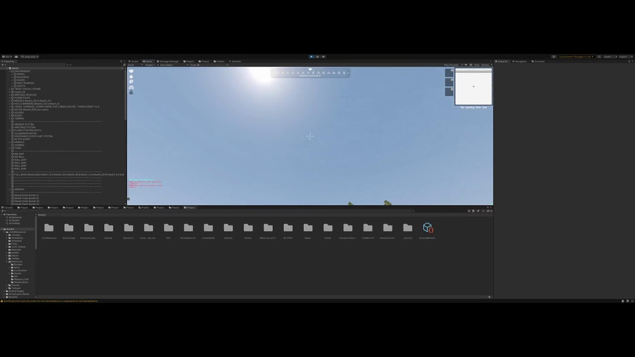Select DISSONANCE VOICE CHAT SYSTEM object
This screenshot has height=357, width=635.
[x=33, y=136]
